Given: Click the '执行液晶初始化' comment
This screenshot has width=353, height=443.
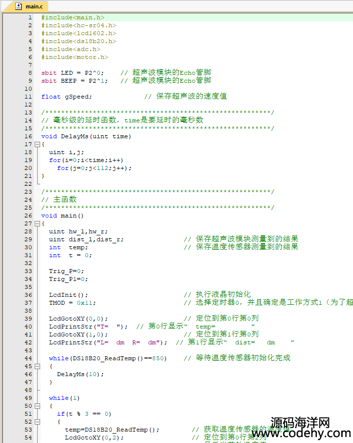Looking at the screenshot, I should [x=223, y=295].
